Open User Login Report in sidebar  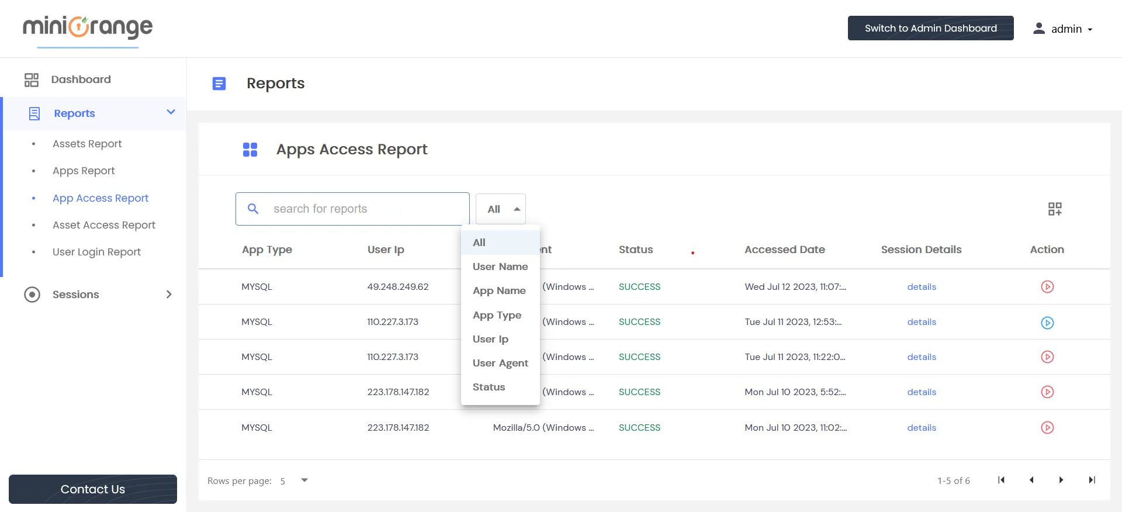[x=96, y=252]
